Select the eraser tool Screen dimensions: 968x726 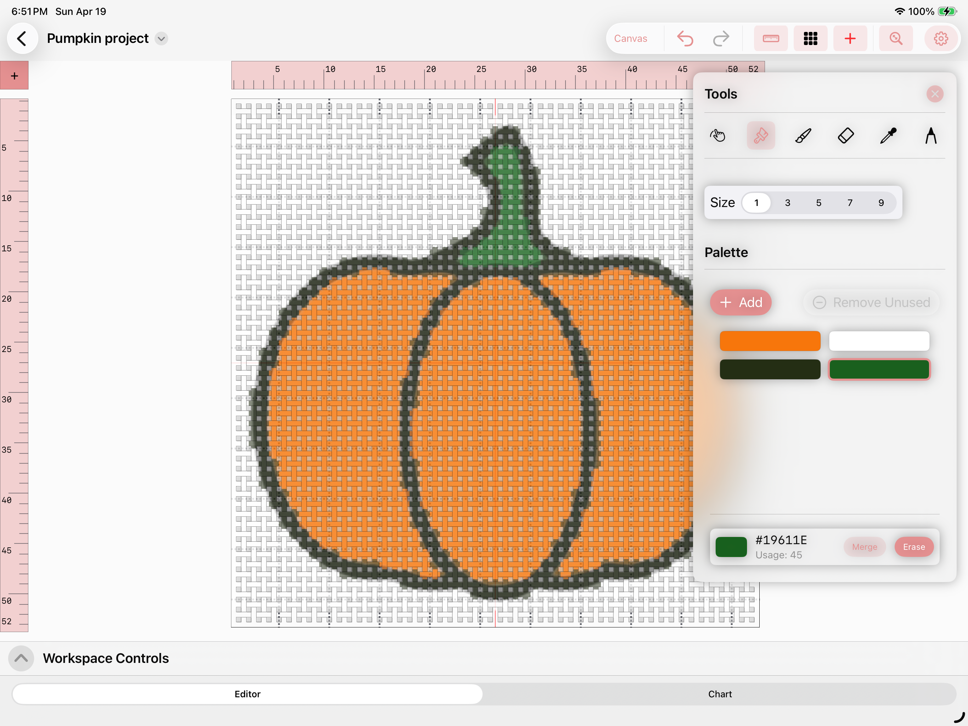[x=845, y=135]
